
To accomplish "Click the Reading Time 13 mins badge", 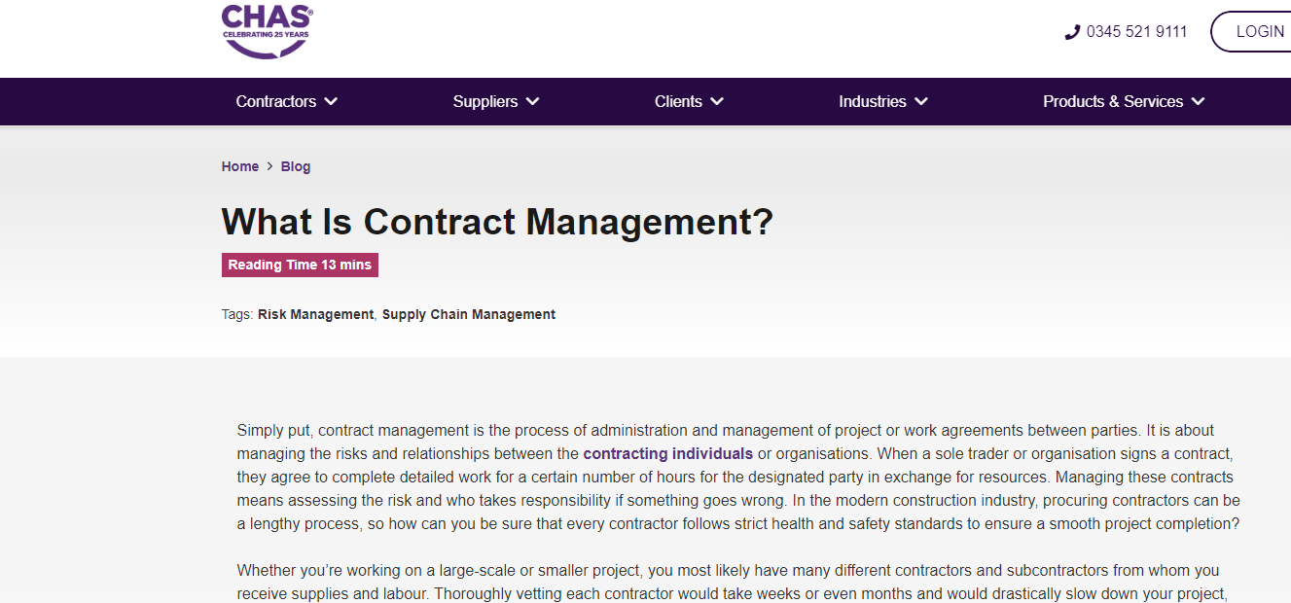I will 300,265.
